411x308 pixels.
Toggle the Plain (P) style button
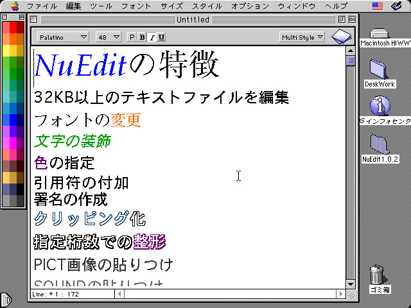132,37
